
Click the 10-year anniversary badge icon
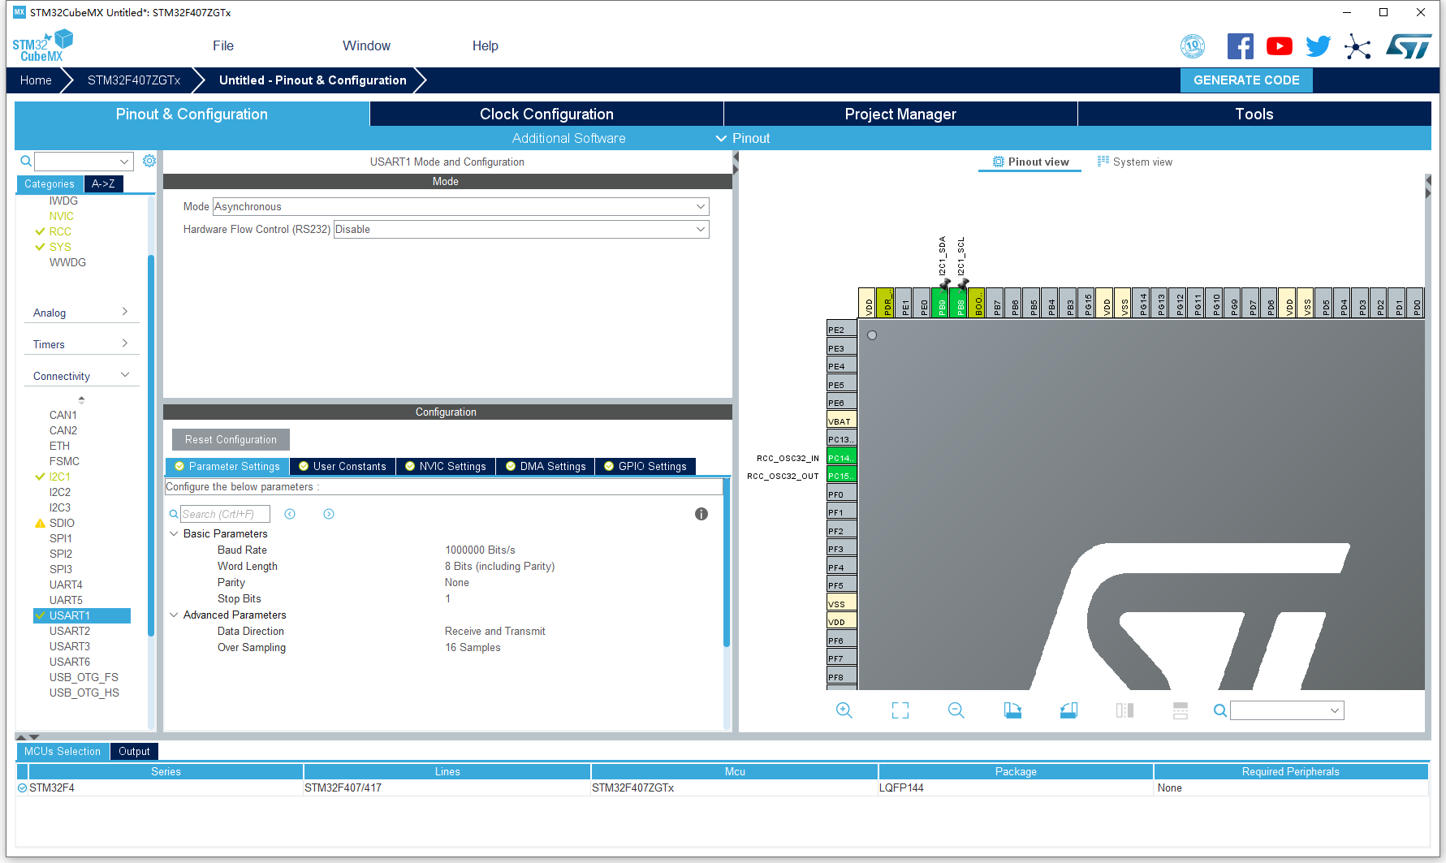tap(1193, 46)
